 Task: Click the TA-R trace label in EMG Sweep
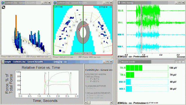coord(121,10)
